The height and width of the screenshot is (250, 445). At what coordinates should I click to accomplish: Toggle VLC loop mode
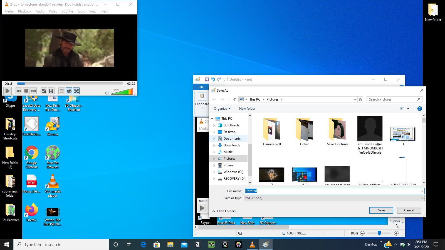[x=69, y=91]
